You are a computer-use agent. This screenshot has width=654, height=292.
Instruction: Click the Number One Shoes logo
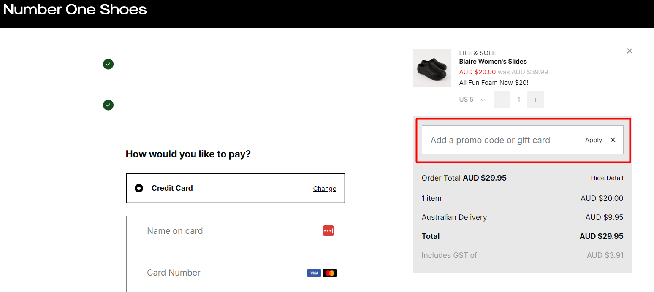coord(75,10)
